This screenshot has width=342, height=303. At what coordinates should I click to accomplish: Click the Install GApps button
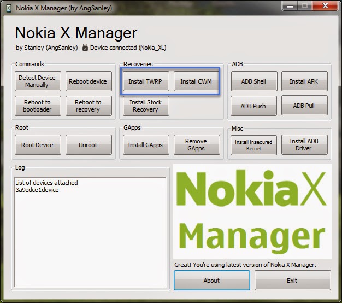click(146, 145)
